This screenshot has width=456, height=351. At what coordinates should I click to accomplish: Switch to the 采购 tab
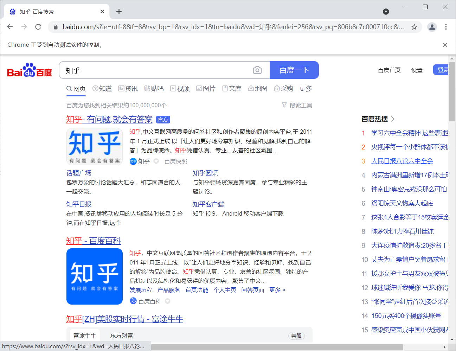tap(283, 89)
